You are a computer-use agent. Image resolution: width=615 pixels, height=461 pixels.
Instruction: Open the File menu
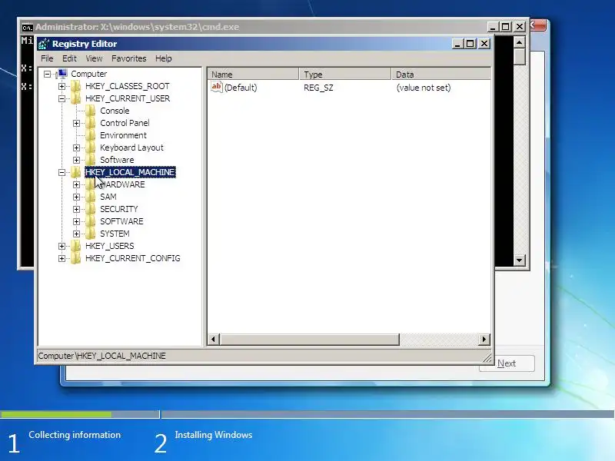[47, 58]
